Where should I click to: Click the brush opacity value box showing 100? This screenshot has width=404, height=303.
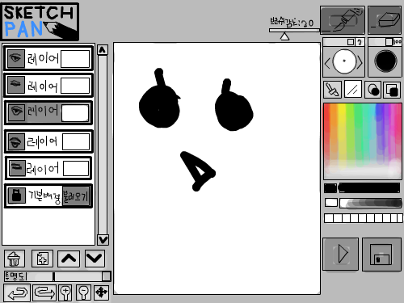[x=398, y=42]
